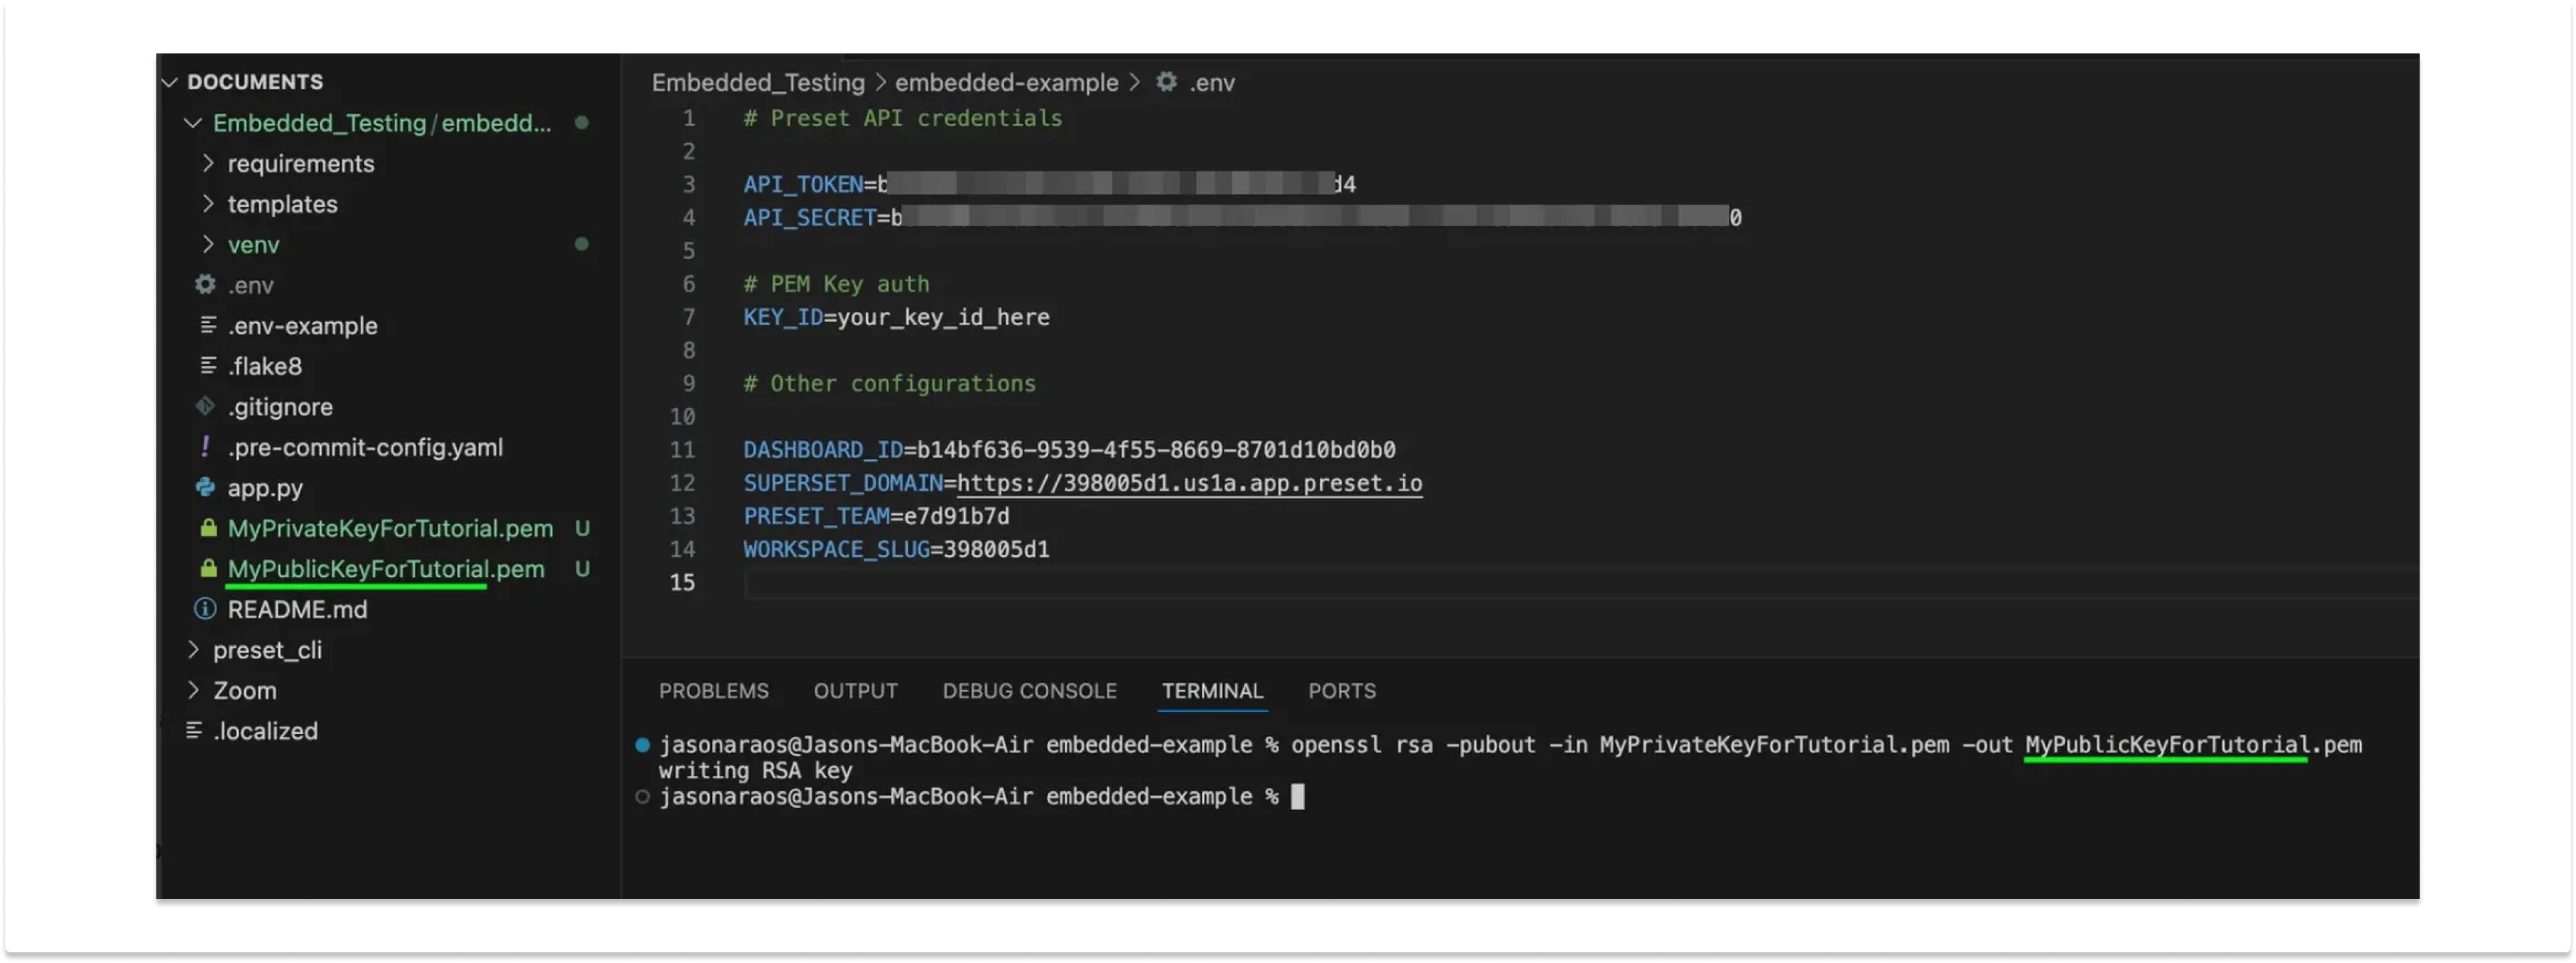Expand the venv folder
This screenshot has width=2576, height=963.
(x=208, y=244)
